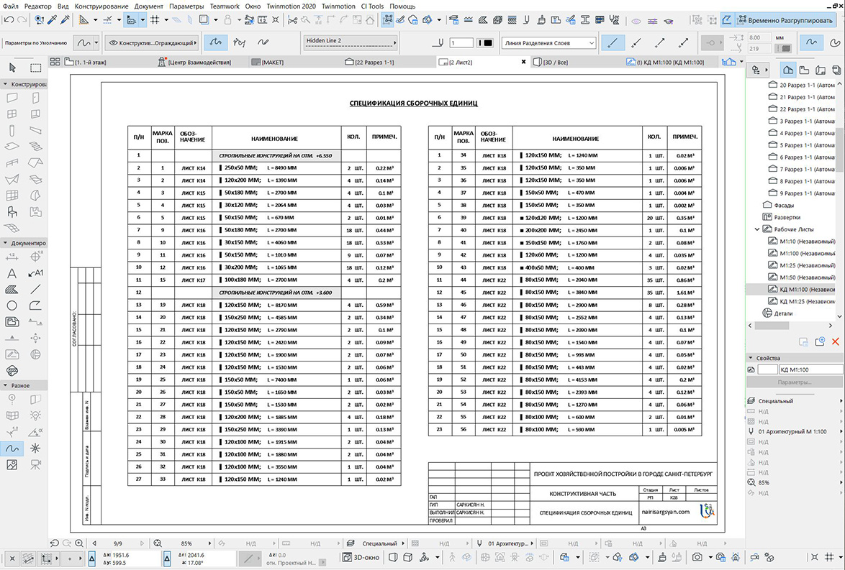845x570 pixels.
Task: Open the Конструирование menu
Action: (101, 6)
